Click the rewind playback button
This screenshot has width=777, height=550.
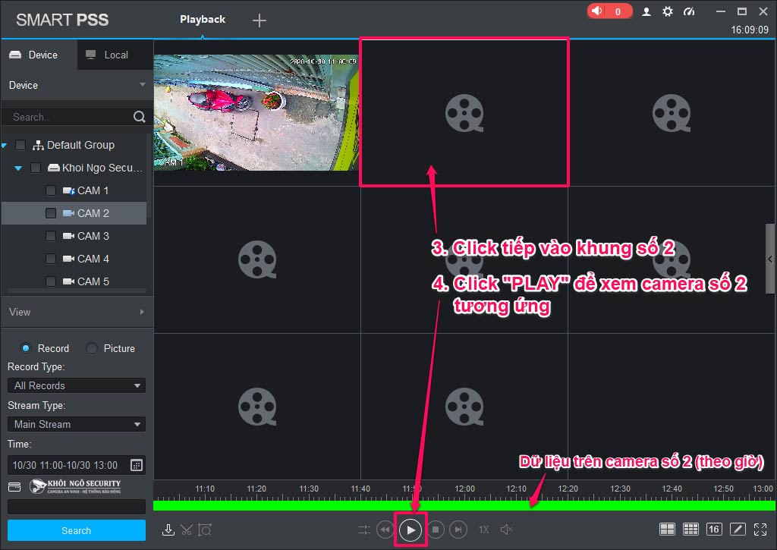point(385,530)
